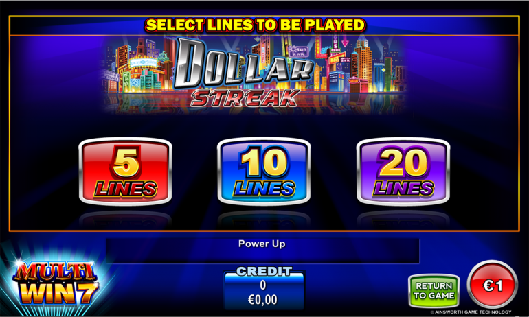Click the pink neon down arrow sign
This screenshot has width=529, height=317.
(345, 42)
